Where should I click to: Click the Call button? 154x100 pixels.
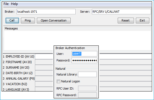(x=12, y=20)
